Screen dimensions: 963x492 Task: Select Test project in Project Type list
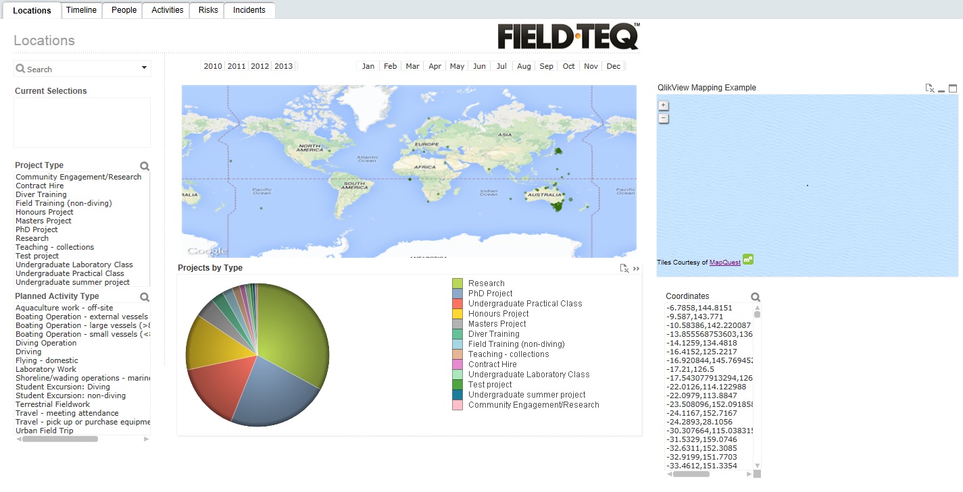tap(37, 256)
